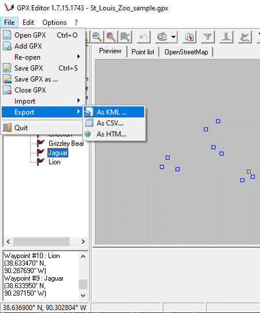Select the Jaguar waypoint in tree

58,153
